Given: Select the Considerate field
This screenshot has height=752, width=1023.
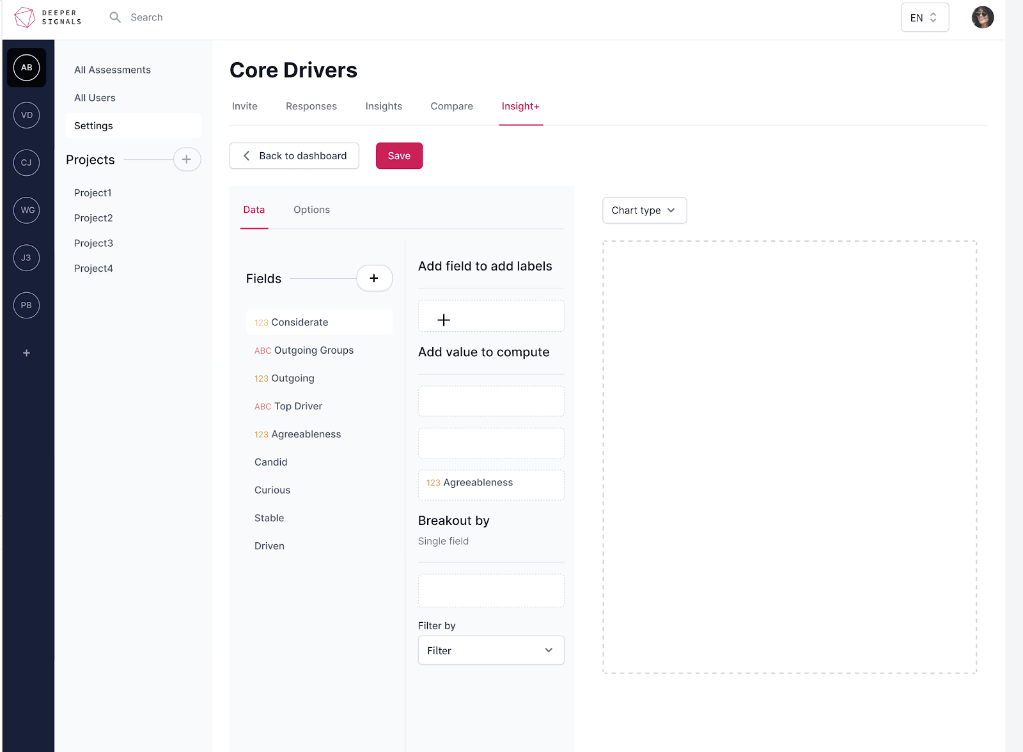Looking at the screenshot, I should (x=319, y=322).
